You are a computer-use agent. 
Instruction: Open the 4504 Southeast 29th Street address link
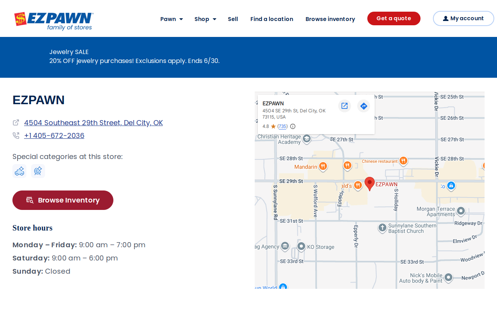pyautogui.click(x=94, y=122)
